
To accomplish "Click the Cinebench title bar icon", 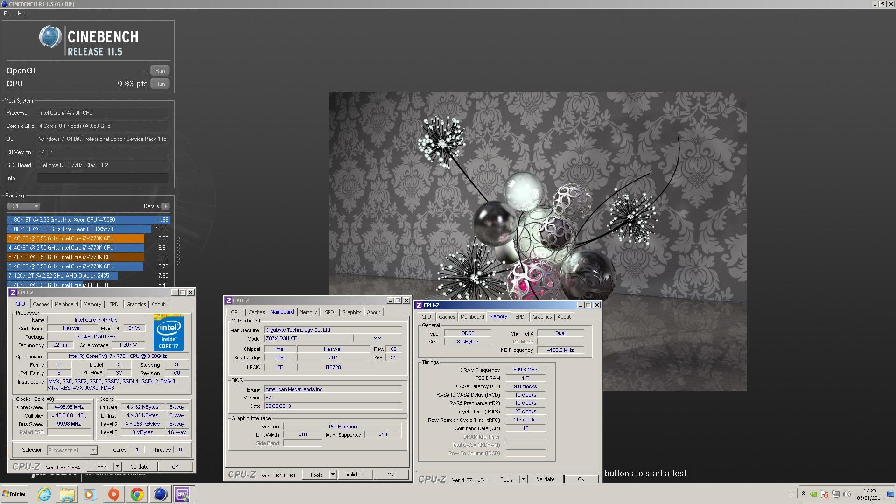I will click(4, 4).
